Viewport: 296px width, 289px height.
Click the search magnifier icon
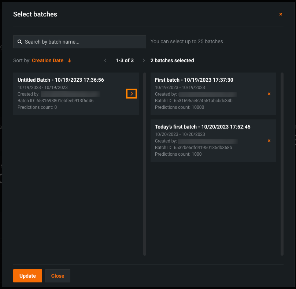click(x=20, y=42)
